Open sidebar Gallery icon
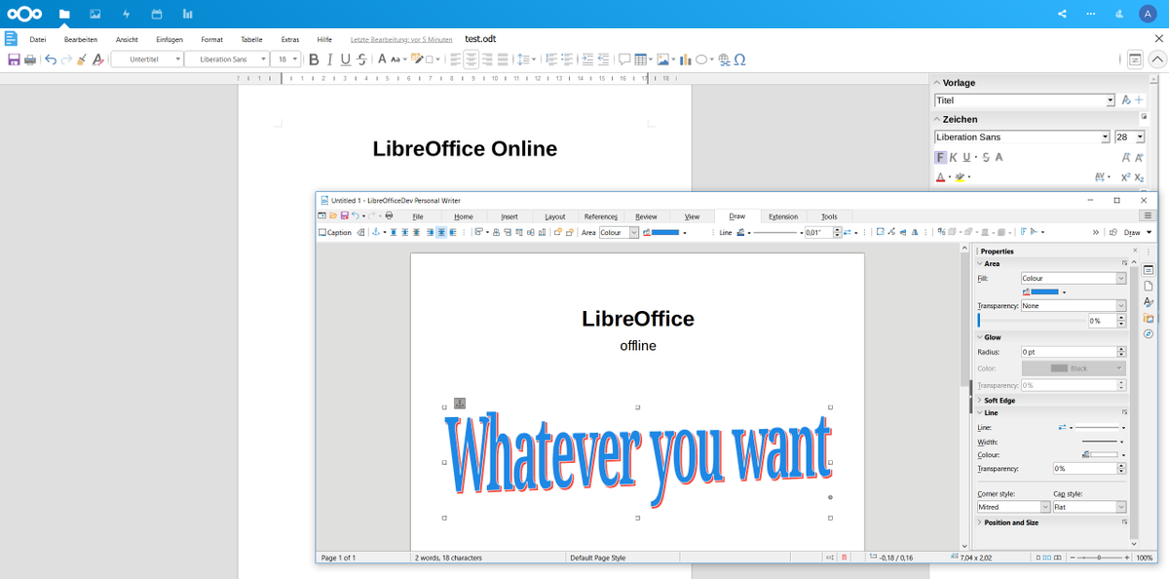 click(x=1148, y=319)
